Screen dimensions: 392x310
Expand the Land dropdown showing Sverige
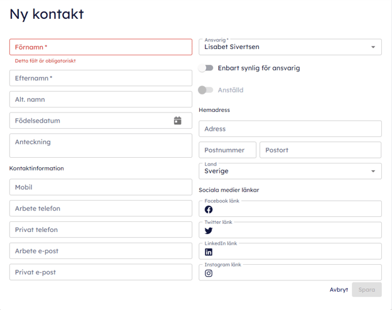[290, 171]
